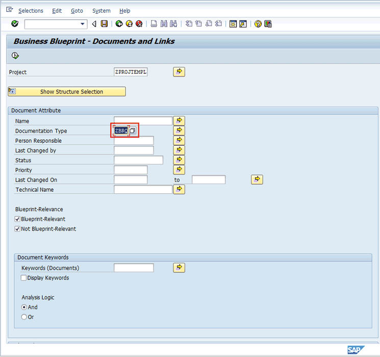
Task: Click the Last Changed On from-date field
Action: point(131,180)
